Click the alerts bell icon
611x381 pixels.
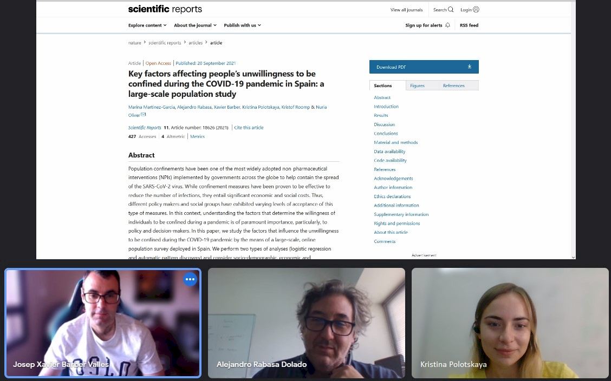[448, 25]
